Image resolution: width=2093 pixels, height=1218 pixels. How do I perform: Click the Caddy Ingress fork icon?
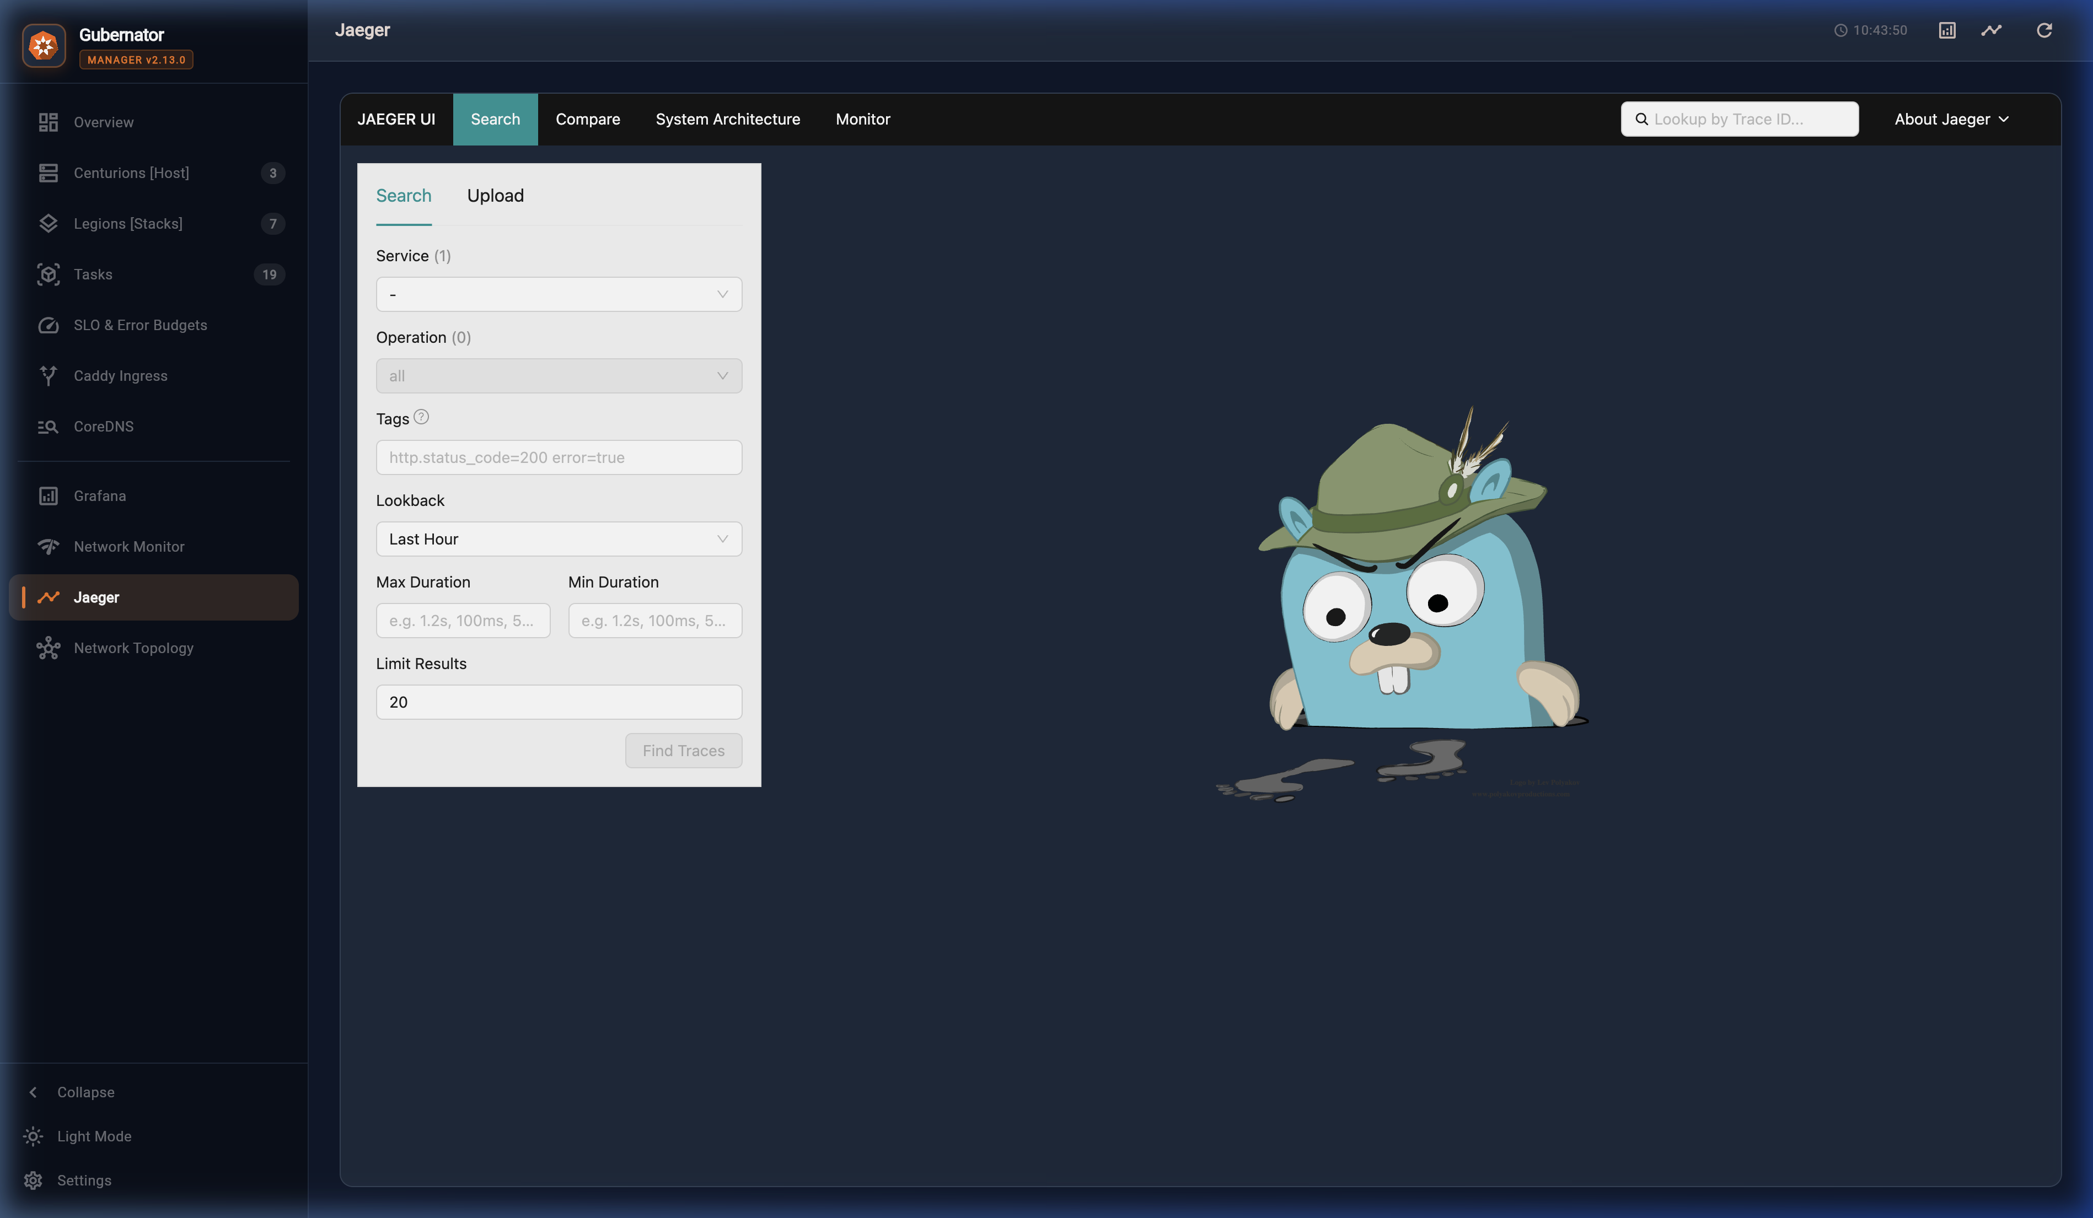pos(48,375)
